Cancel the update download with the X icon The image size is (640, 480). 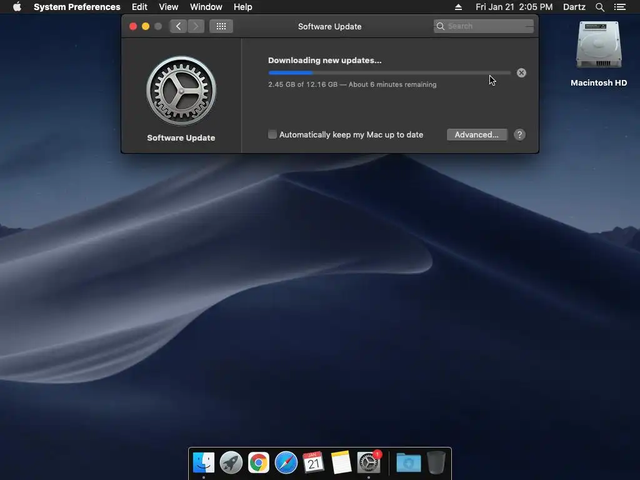pos(521,73)
